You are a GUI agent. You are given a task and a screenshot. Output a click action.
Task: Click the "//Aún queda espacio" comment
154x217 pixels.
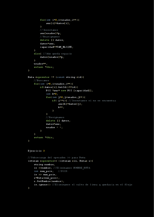[x=57, y=53]
